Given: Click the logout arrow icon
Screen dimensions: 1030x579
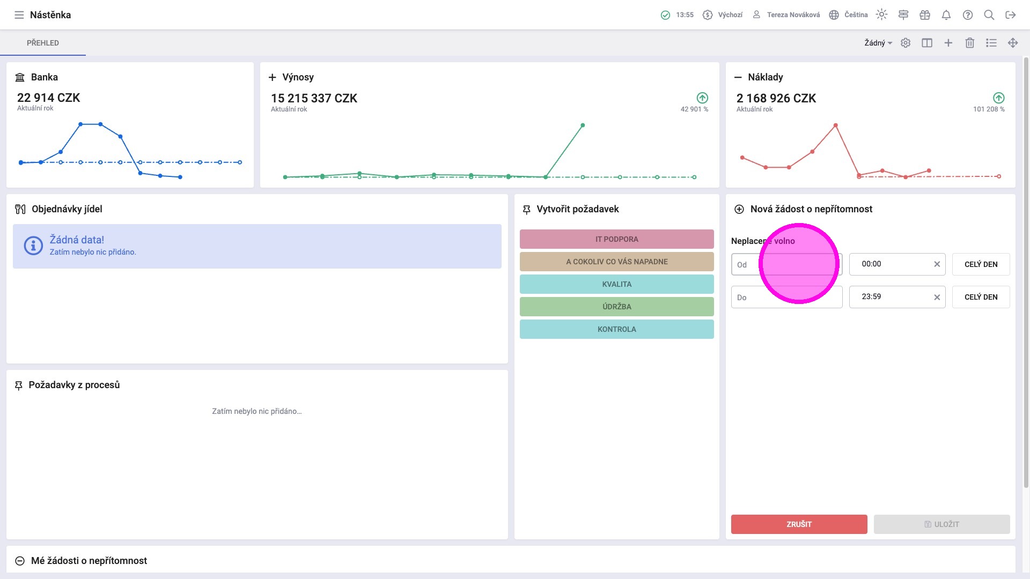Looking at the screenshot, I should click(x=1011, y=15).
